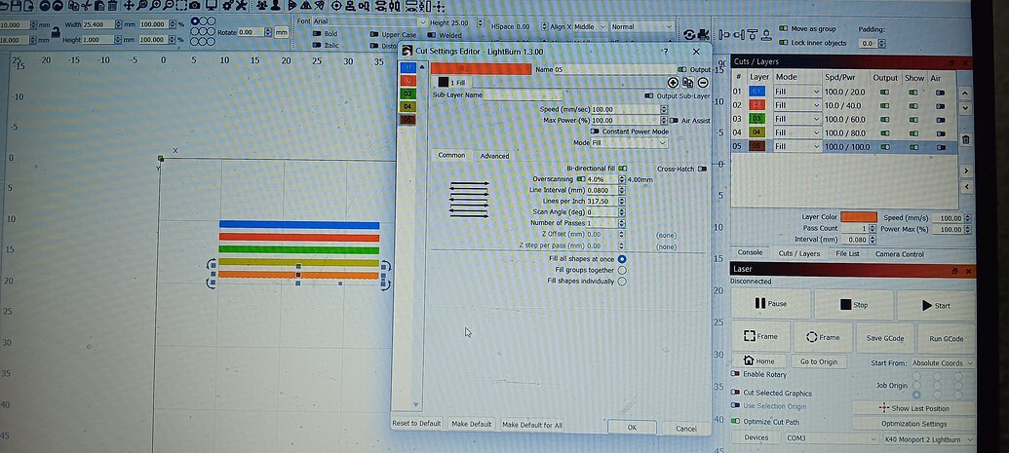The width and height of the screenshot is (1009, 453).
Task: Open the File List tab
Action: pos(847,253)
